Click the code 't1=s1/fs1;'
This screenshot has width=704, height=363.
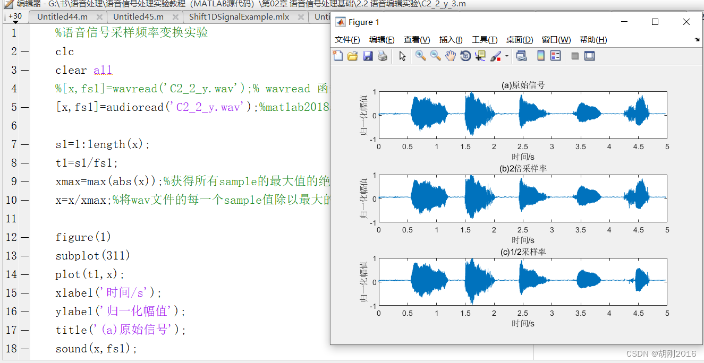[87, 163]
